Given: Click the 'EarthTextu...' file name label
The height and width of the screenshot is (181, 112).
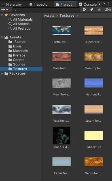Looking at the screenshot, I should pos(61,42).
